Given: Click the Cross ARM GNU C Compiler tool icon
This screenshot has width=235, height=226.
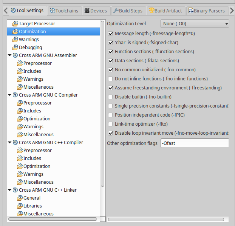Looking at the screenshot, I should coord(15,95).
